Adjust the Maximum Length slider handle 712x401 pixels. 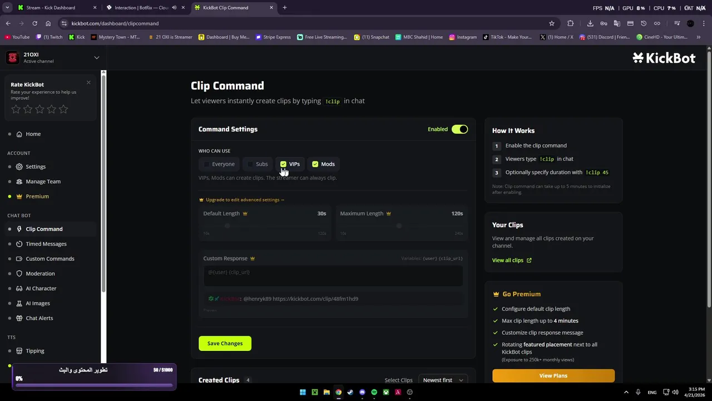click(399, 226)
